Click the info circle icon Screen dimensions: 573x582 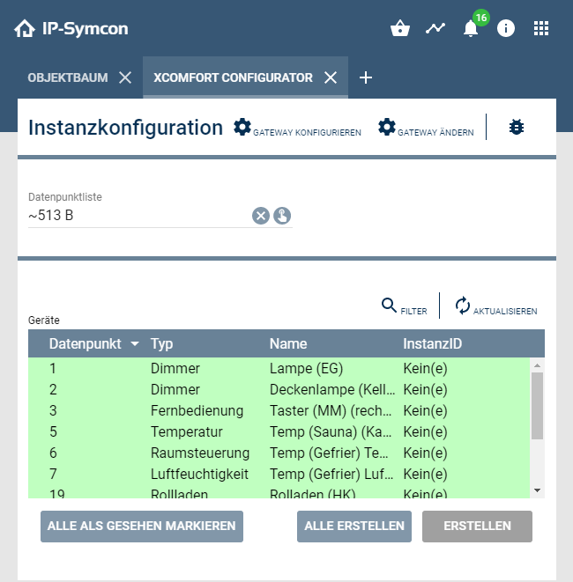506,28
